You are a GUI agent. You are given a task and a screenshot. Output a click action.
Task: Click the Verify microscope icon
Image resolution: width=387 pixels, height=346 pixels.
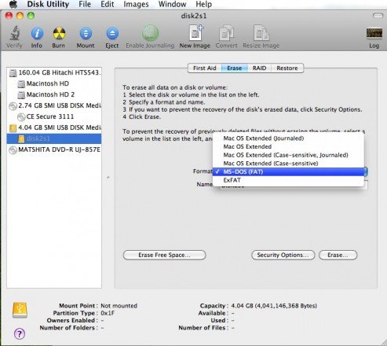[x=15, y=34]
